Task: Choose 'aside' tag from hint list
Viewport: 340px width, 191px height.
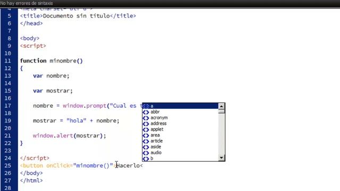Action: pos(180,147)
